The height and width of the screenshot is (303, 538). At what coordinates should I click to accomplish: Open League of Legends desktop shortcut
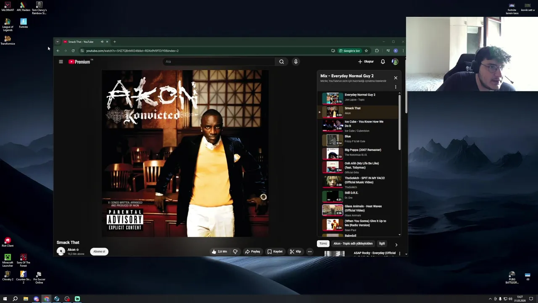pos(8,25)
